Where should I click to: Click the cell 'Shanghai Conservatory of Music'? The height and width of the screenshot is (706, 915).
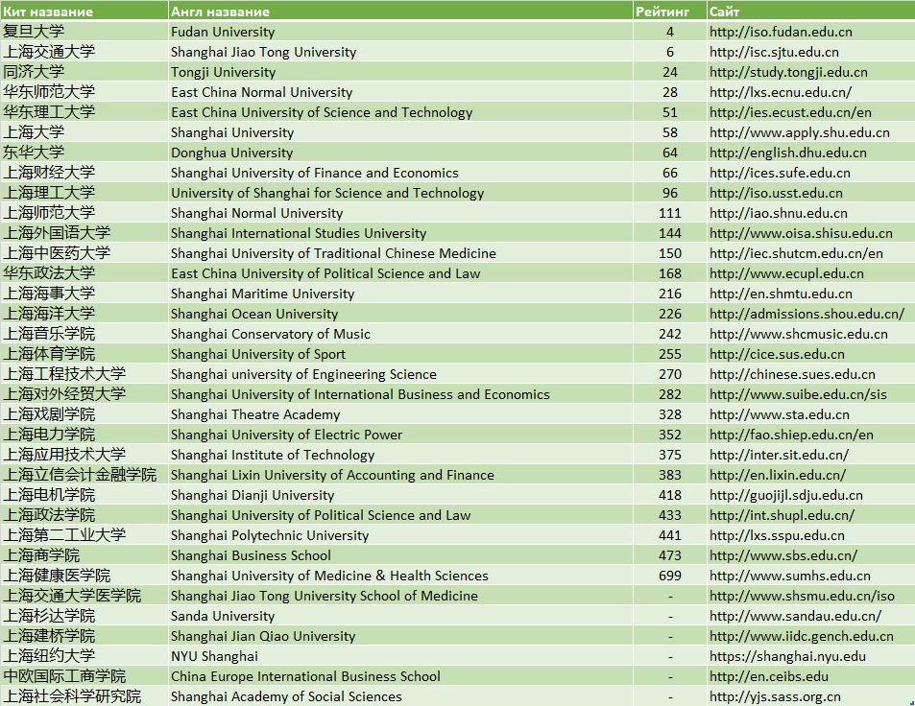pos(401,334)
